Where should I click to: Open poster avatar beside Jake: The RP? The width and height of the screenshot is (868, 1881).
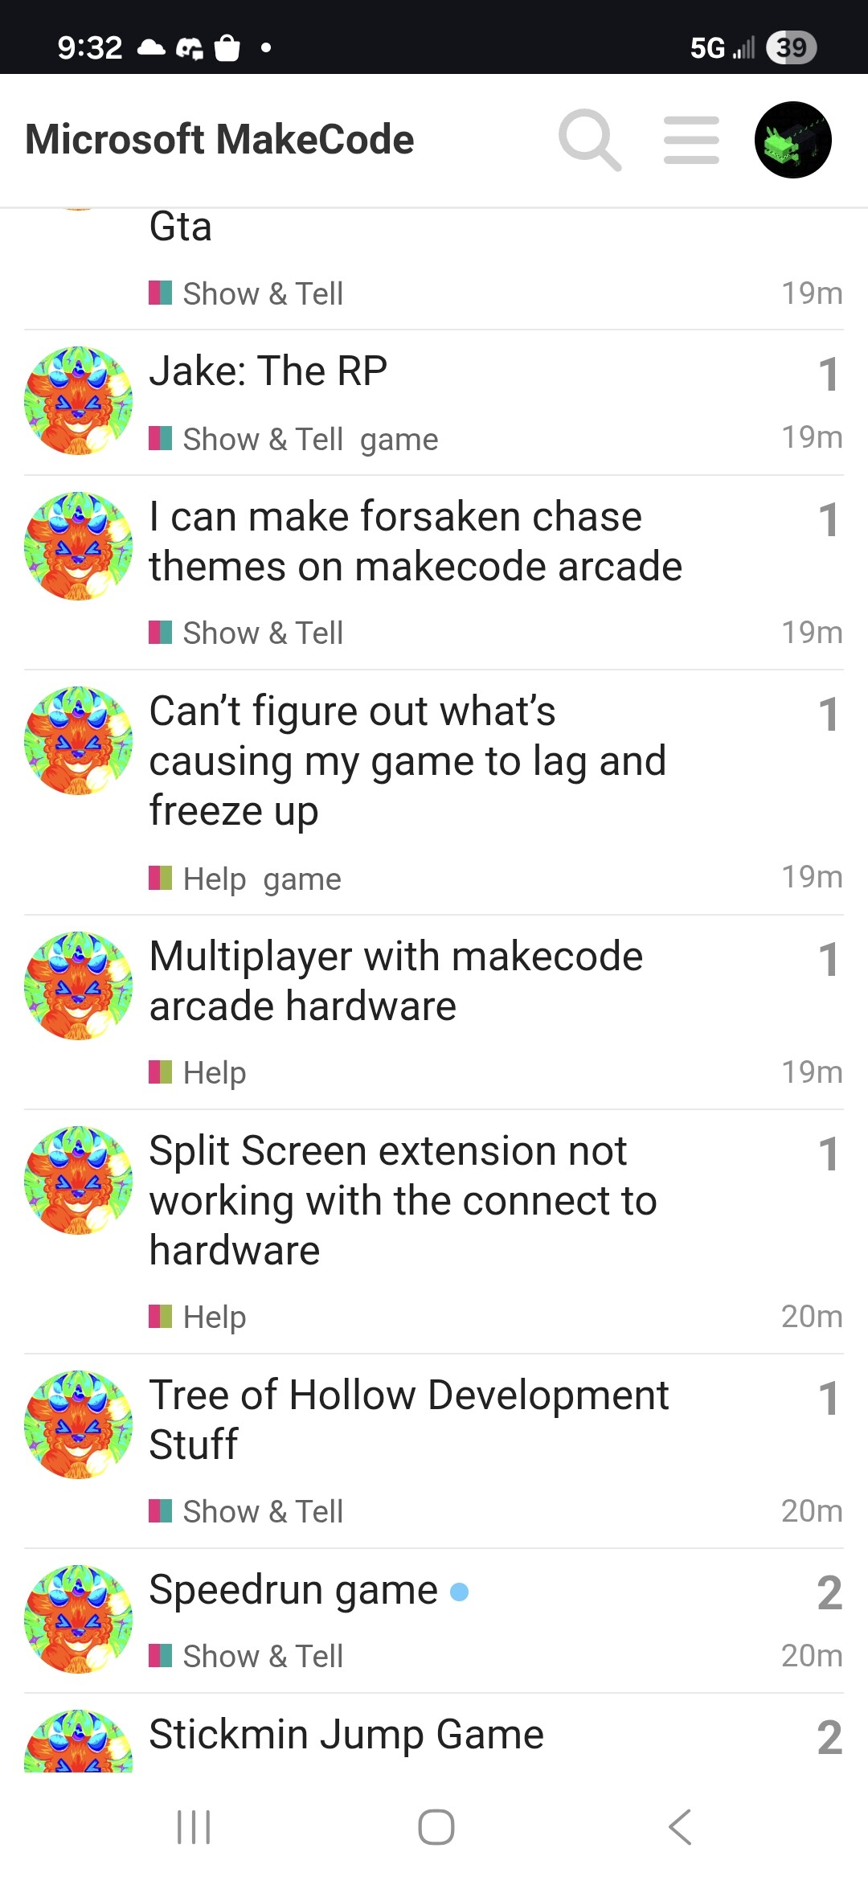click(x=78, y=400)
